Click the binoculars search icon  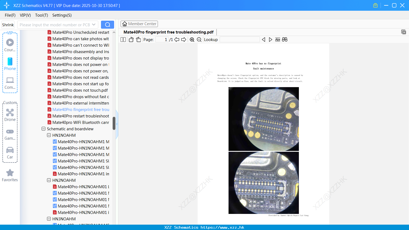coord(285,40)
